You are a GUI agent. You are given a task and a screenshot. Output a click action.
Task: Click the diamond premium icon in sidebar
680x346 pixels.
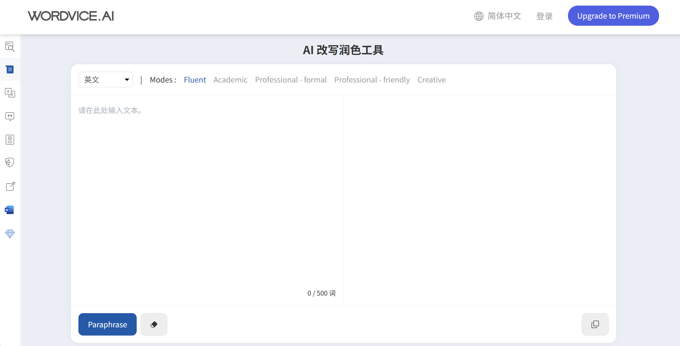[10, 234]
